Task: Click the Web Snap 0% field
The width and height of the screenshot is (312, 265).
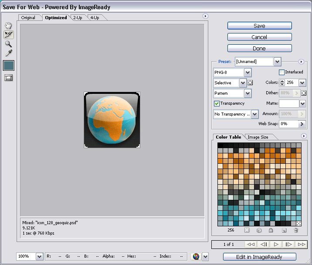Action: click(x=289, y=124)
